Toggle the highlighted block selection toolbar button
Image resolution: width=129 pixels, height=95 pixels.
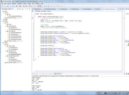40,6
